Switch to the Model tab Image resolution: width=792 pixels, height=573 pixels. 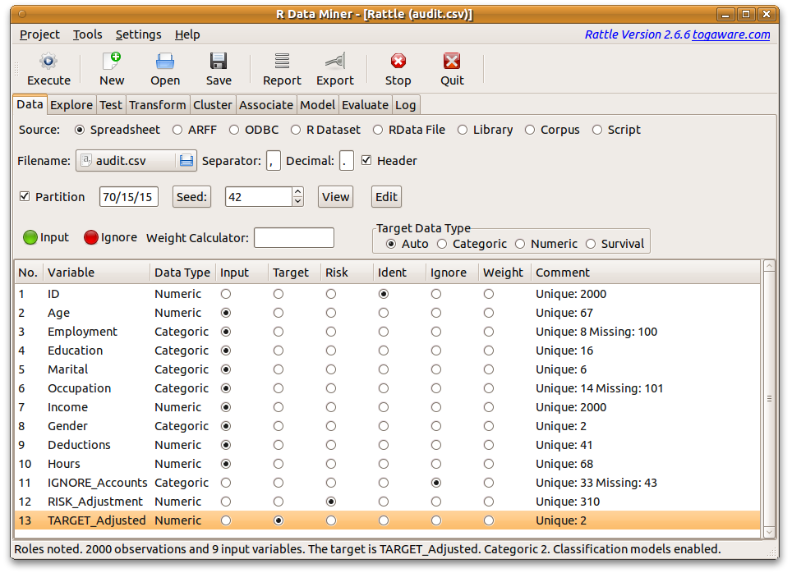tap(317, 105)
